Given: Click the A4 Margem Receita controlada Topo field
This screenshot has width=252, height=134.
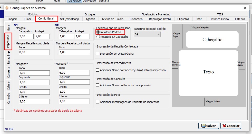Looking at the screenshot, I should pos(34,52).
